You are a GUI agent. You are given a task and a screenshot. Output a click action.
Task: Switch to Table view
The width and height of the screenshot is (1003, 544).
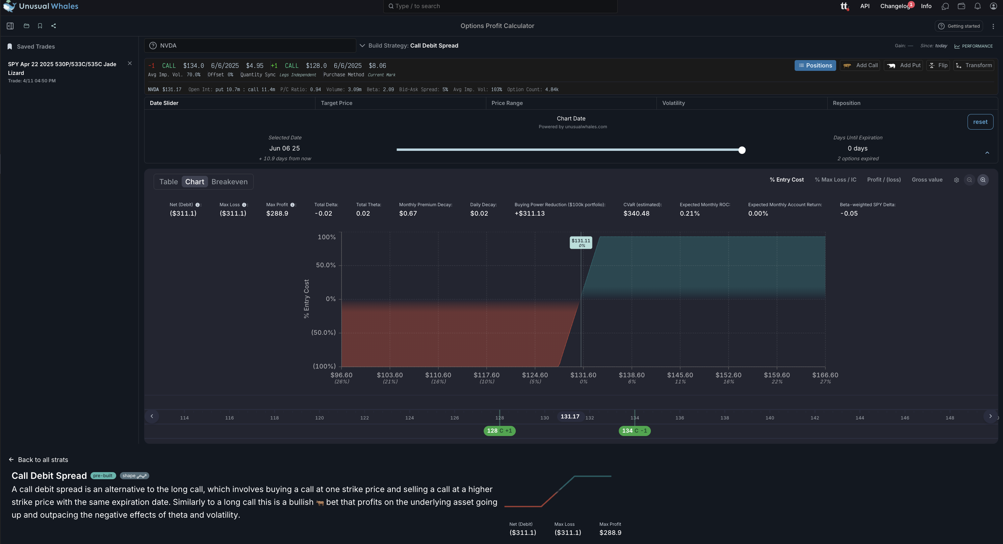point(169,182)
